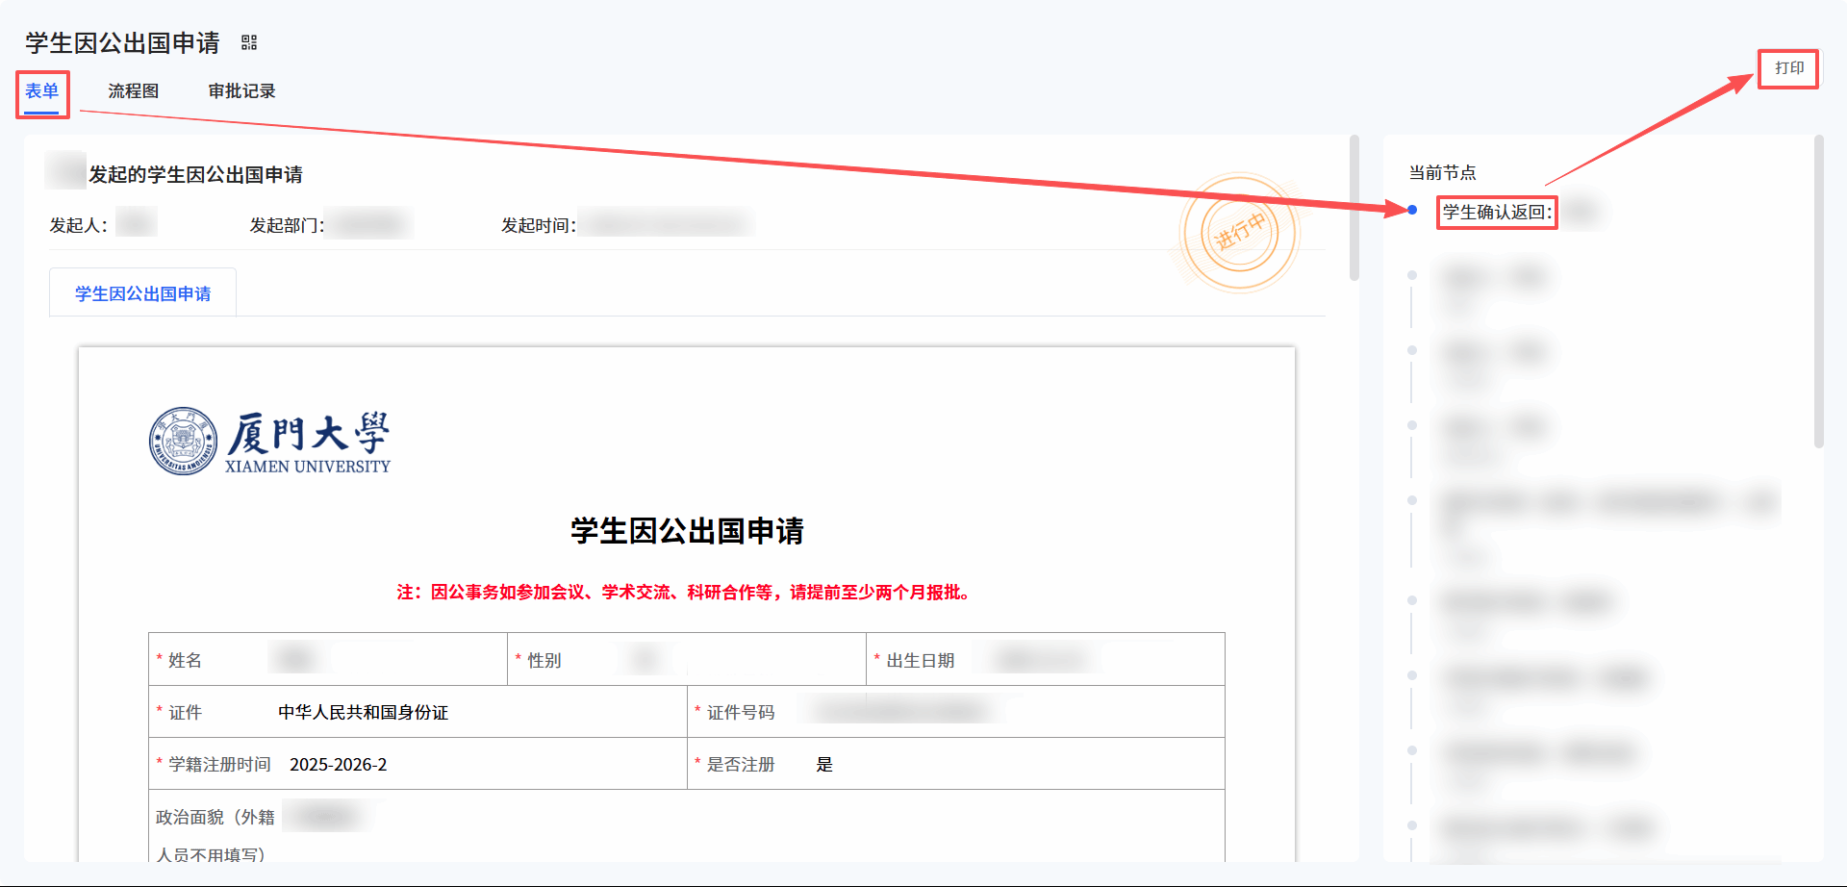Screen dimensions: 1847x887
Task: Open the 流程图 tab
Action: click(x=134, y=91)
